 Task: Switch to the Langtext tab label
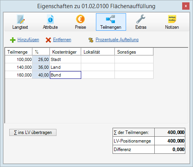point(20,27)
